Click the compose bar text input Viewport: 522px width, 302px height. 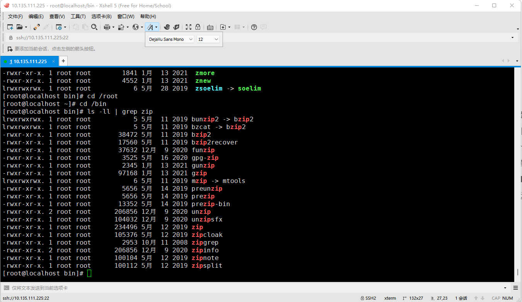coord(255,288)
